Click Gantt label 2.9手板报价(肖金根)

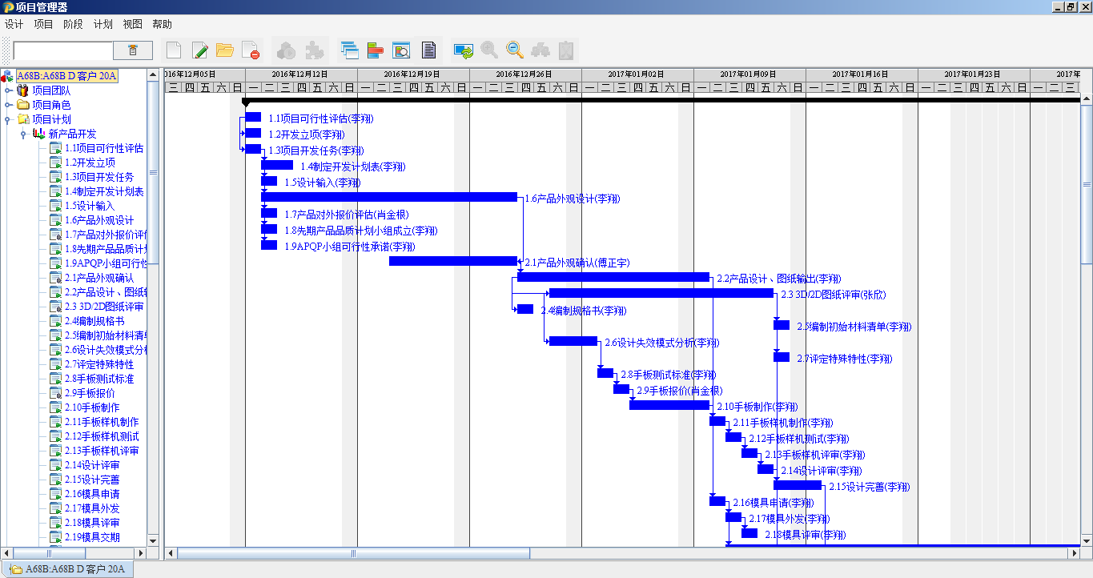[680, 391]
